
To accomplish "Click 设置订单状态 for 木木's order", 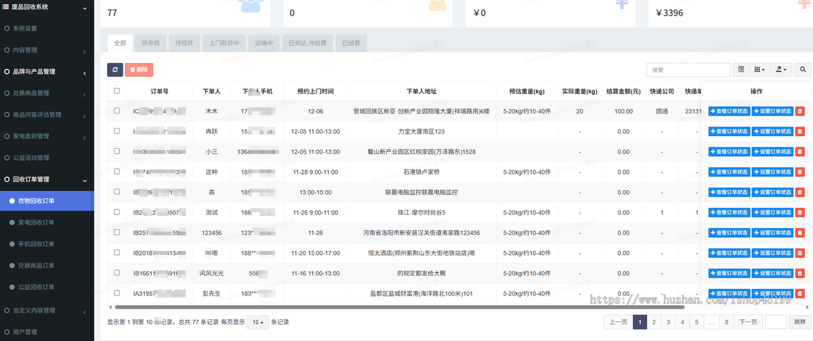I will pos(772,112).
